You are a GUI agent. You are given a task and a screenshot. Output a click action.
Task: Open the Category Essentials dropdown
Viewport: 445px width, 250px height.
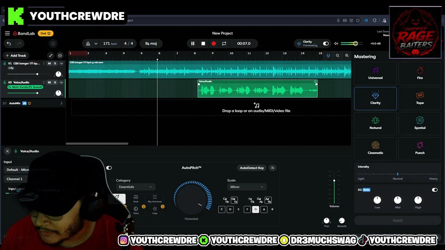point(135,187)
